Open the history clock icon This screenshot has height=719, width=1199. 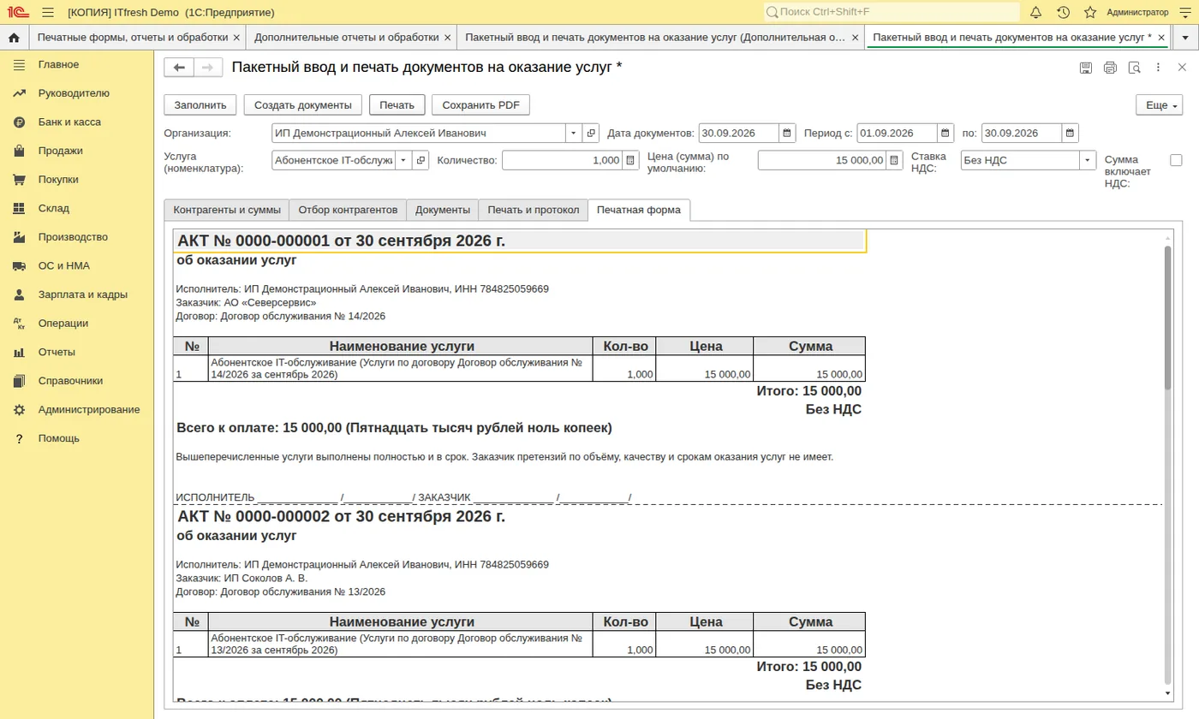tap(1063, 12)
